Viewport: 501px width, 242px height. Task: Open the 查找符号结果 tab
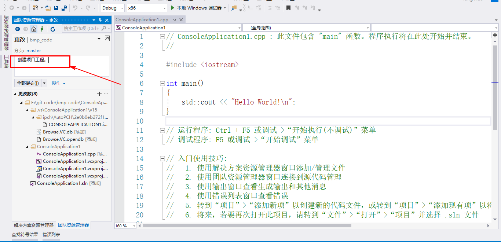click(x=25, y=235)
